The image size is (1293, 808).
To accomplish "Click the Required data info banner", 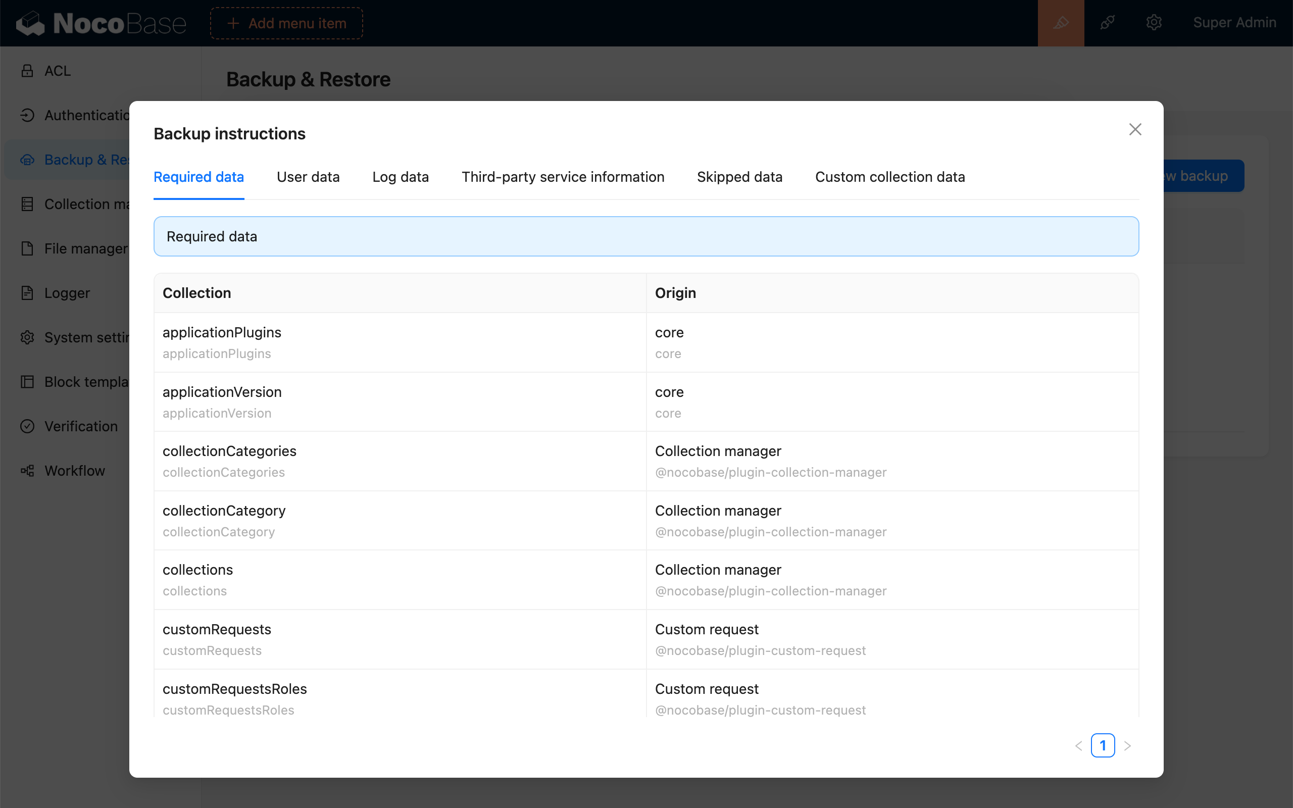I will pyautogui.click(x=646, y=236).
